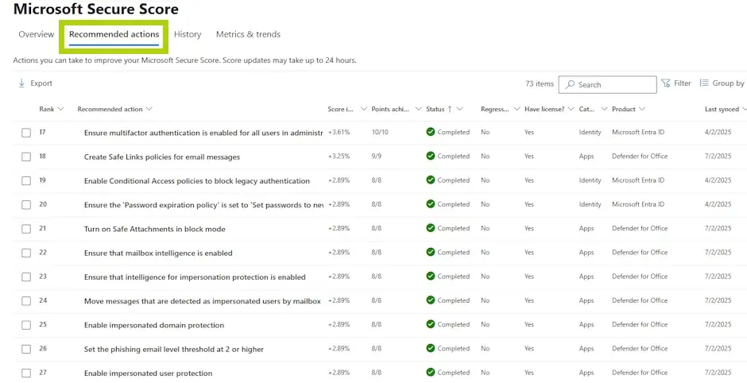Check the box for rank 18 row
Screen dimensions: 747x383
pos(26,157)
